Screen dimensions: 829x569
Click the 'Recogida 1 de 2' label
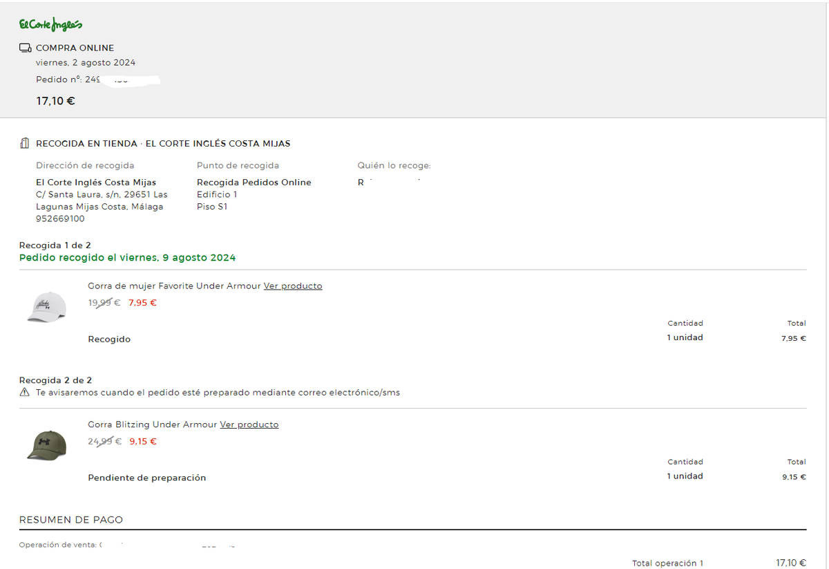tap(55, 245)
